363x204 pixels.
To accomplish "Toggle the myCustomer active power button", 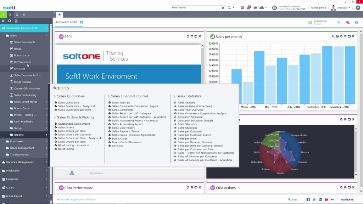I will [x=310, y=22].
